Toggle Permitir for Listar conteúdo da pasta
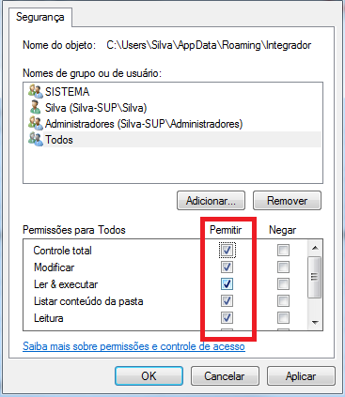 (x=227, y=301)
